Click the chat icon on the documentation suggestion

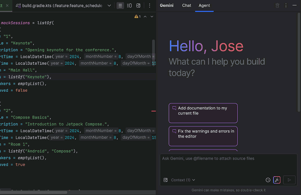coord(174,108)
